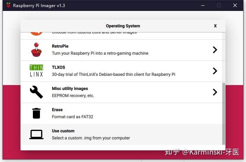The height and width of the screenshot is (162, 246).
Task: Click '30-day trial of ThinLinX's Debian-based thin client' description
Action: click(113, 74)
